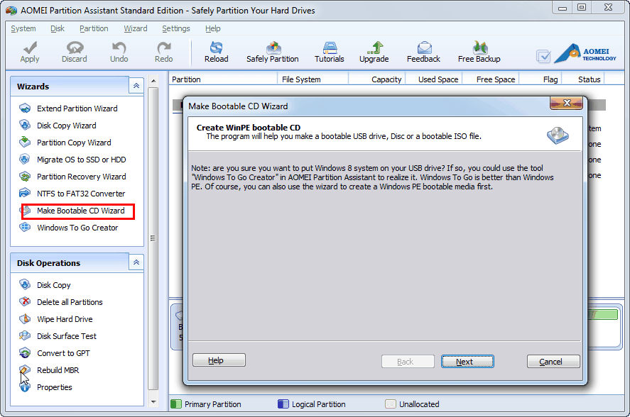The image size is (630, 417).
Task: Open the System menu
Action: point(23,28)
